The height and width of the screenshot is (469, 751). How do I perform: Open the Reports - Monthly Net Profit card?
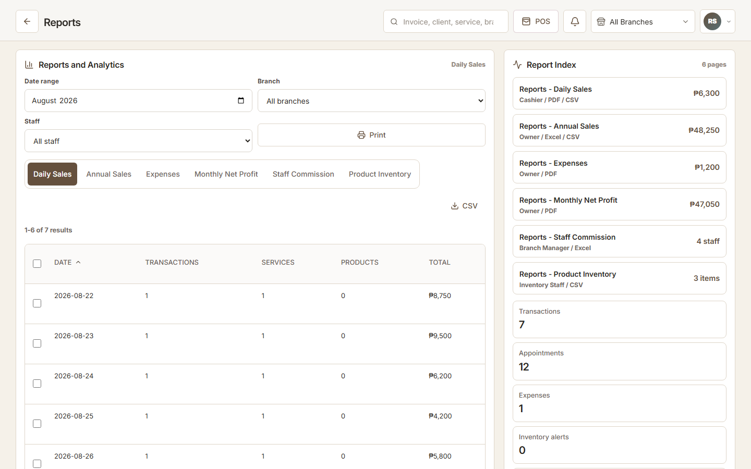click(620, 204)
